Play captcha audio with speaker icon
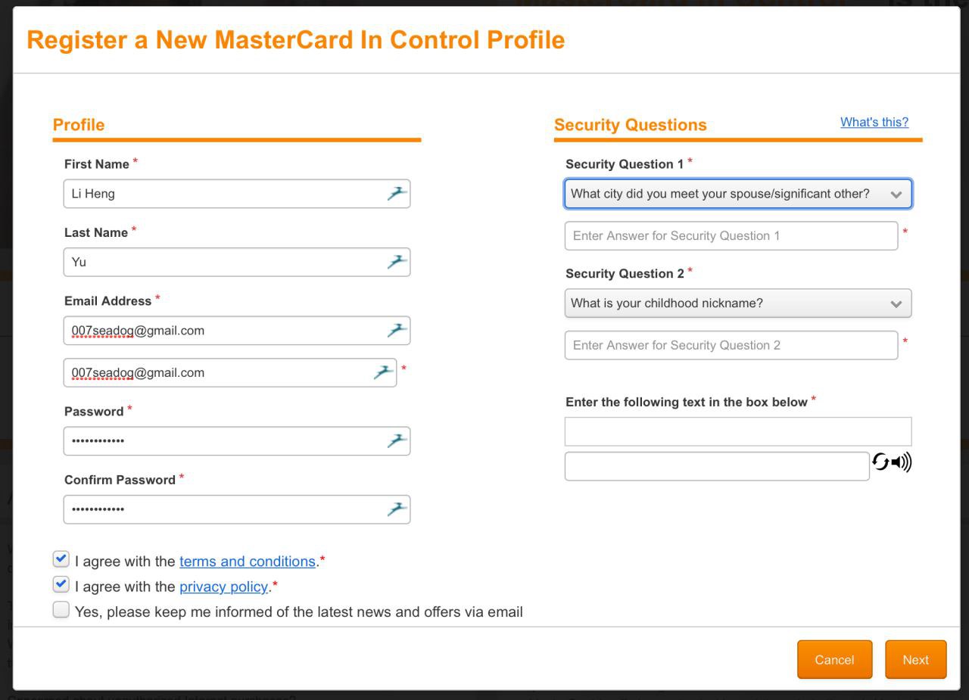The height and width of the screenshot is (700, 969). tap(902, 462)
